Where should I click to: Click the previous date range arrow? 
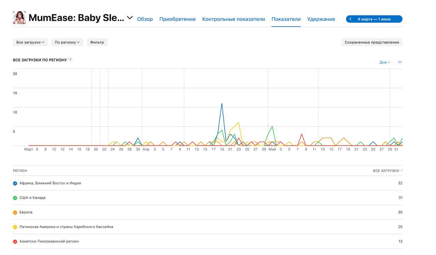click(351, 19)
